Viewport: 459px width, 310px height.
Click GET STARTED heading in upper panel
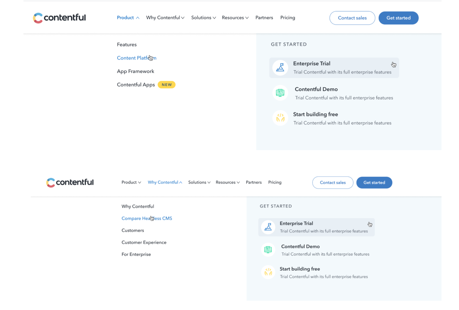coord(289,44)
